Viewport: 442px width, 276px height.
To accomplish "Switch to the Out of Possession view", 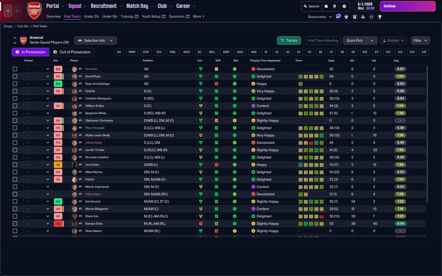I will click(72, 52).
